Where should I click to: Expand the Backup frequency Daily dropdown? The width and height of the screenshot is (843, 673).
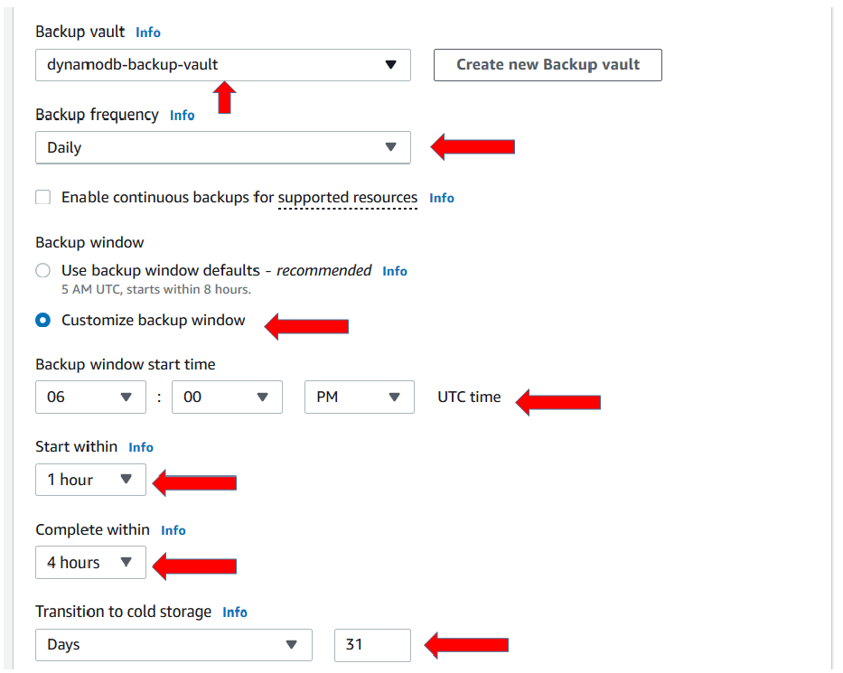coord(222,147)
